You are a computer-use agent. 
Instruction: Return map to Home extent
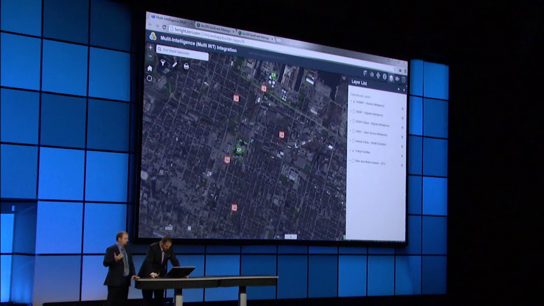150,68
